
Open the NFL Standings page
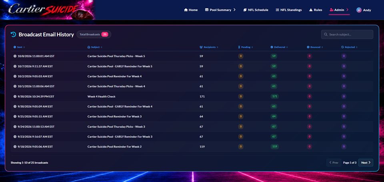coord(289,10)
